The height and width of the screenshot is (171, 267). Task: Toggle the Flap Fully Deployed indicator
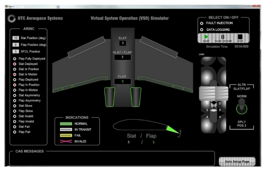point(15,59)
